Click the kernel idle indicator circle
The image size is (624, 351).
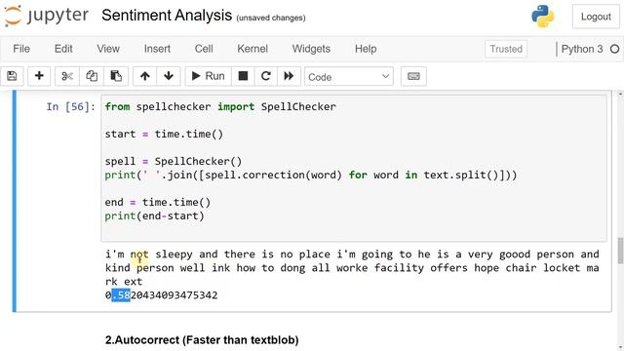pos(614,49)
